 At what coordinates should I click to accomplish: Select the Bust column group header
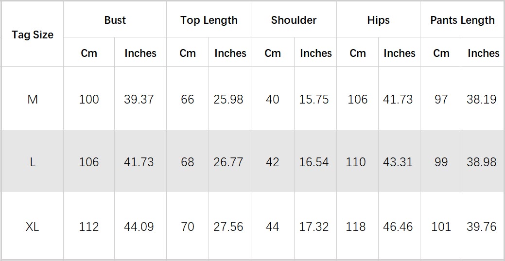[x=115, y=20]
